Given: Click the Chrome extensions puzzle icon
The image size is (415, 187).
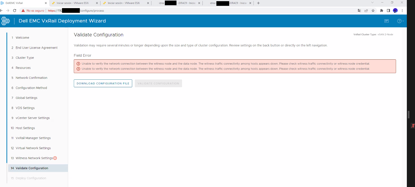Looking at the screenshot, I should tap(382, 10).
